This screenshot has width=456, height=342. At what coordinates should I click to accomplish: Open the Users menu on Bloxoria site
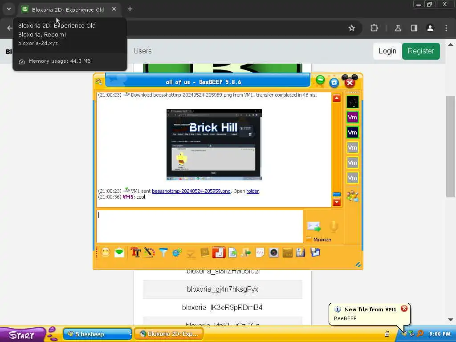tap(142, 51)
